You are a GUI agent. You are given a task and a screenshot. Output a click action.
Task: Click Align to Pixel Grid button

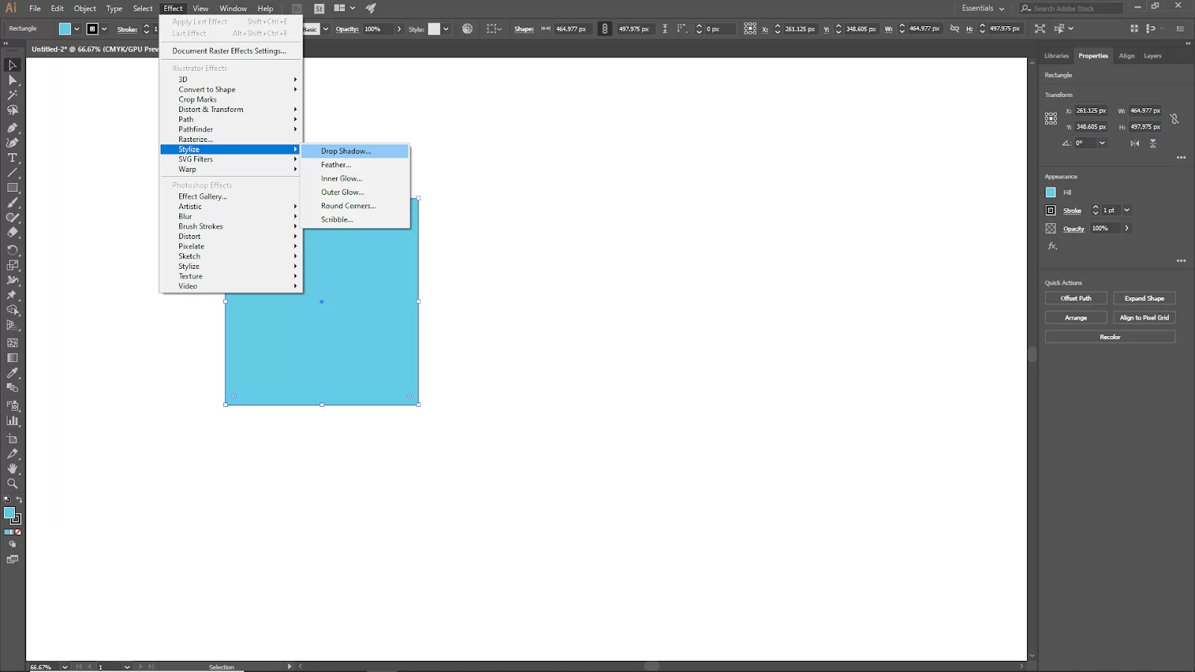point(1144,317)
